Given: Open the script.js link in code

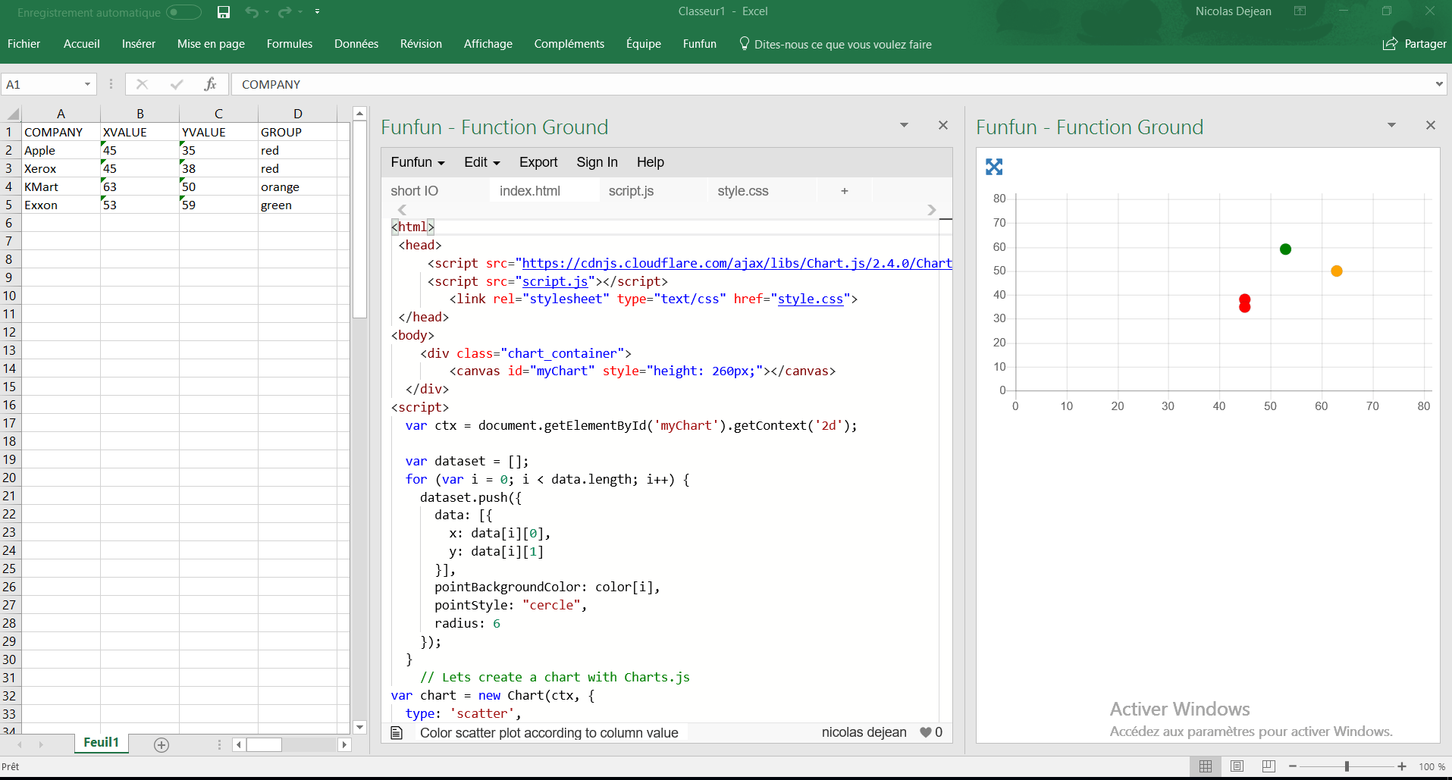Looking at the screenshot, I should 555,281.
